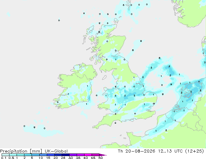Select the 0.5–1 mm legend color swatch
This screenshot has height=159, width=206.
coord(13,155)
